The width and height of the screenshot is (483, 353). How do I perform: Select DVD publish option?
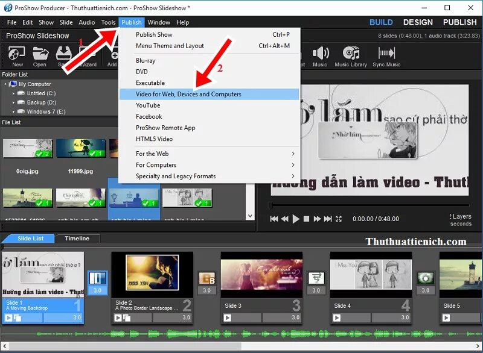click(x=209, y=72)
